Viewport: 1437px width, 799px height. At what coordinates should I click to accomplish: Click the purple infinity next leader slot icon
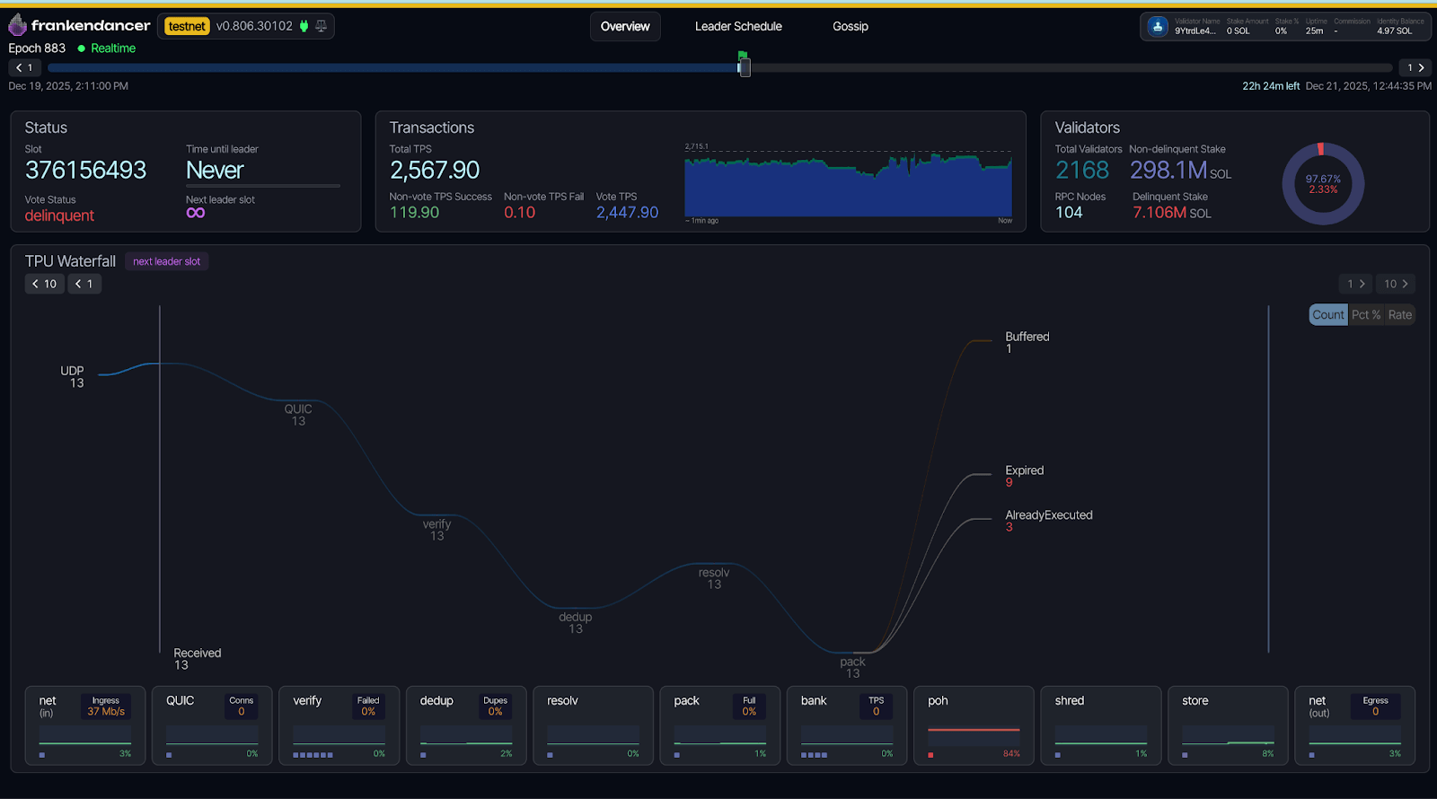[196, 213]
